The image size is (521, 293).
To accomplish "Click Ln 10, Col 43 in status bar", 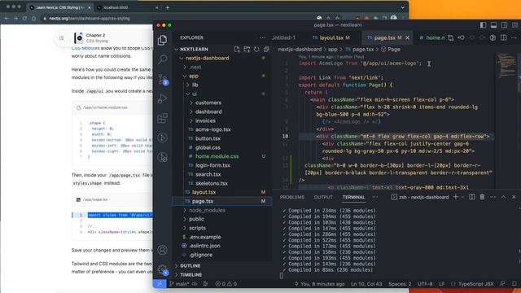I will 366,284.
